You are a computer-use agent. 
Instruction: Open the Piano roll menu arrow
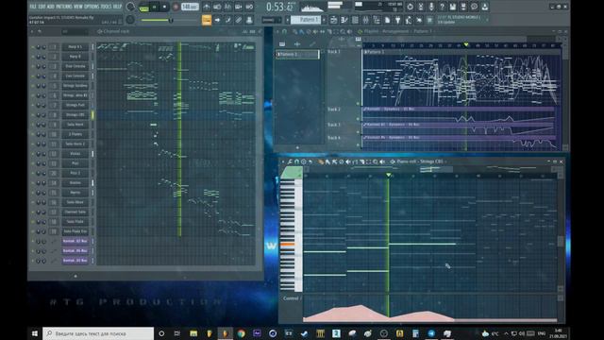(x=283, y=161)
